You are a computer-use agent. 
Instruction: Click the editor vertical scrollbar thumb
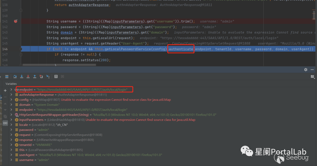313,15
